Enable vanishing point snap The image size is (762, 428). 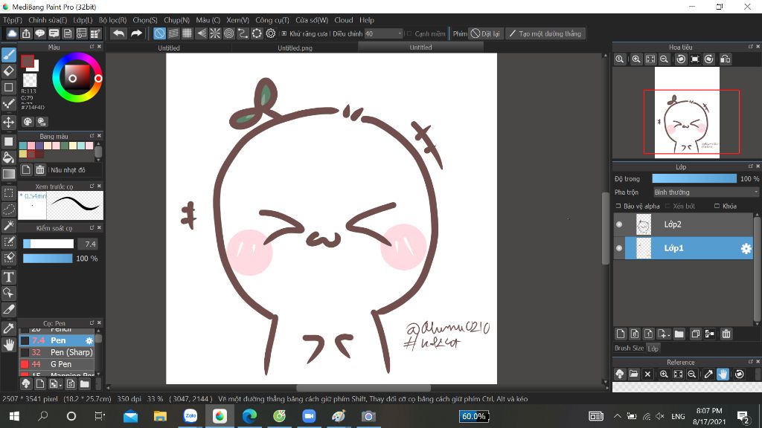[201, 33]
